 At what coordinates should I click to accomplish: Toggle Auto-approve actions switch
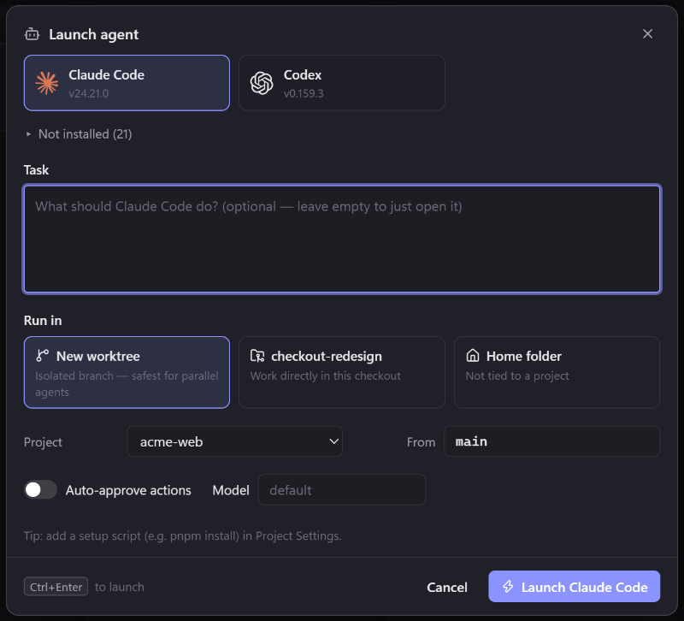[x=40, y=489]
